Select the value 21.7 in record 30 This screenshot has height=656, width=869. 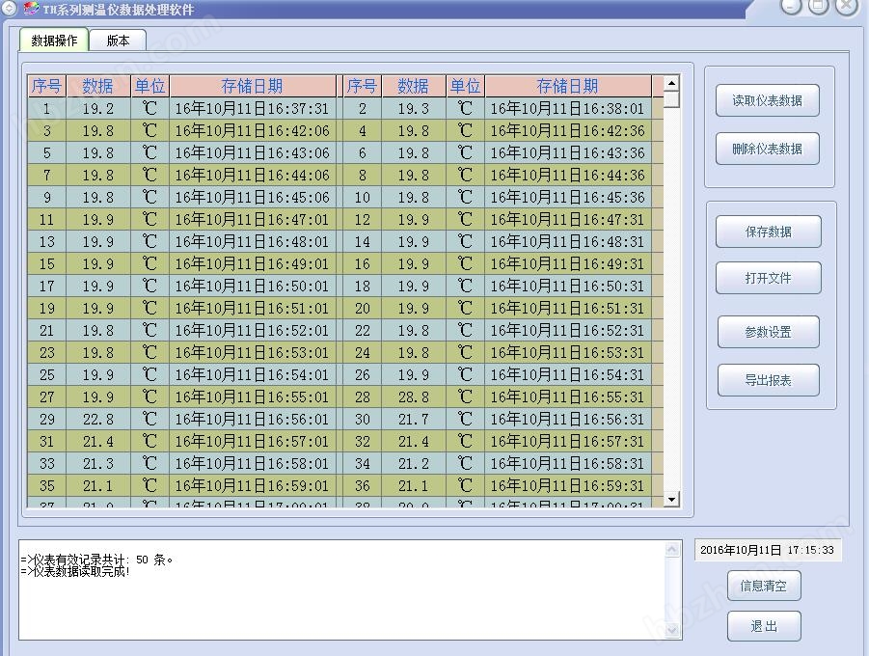(x=414, y=420)
